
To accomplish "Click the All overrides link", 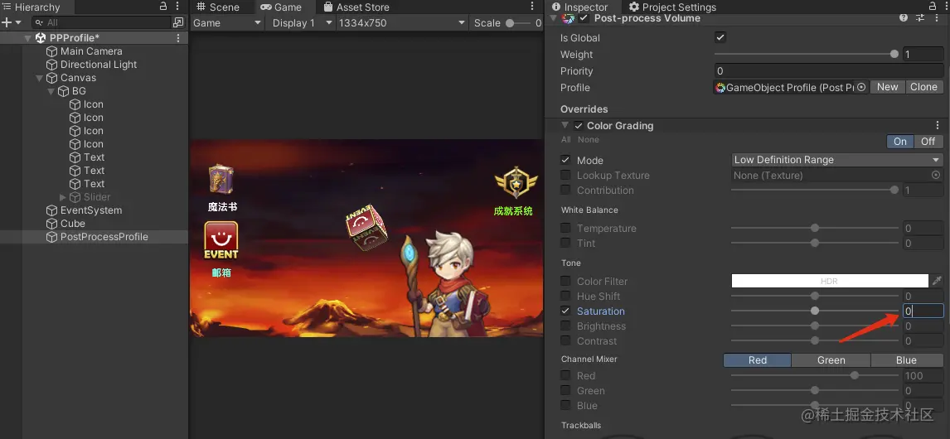I will [566, 140].
